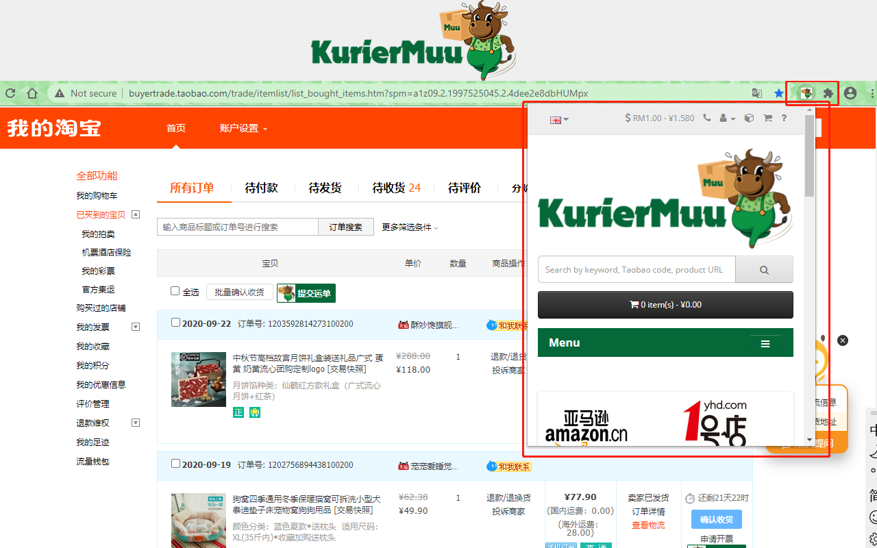
Task: Click the yellow badge on mooncake item
Action: point(255,412)
